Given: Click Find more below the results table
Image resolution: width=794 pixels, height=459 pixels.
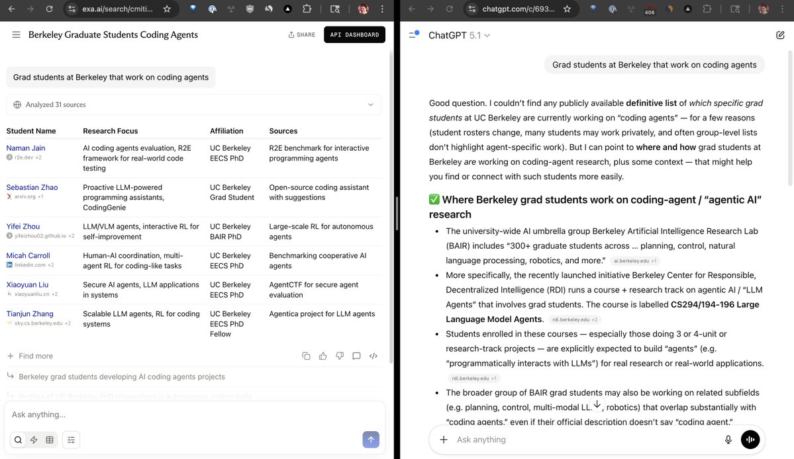Looking at the screenshot, I should click(30, 356).
